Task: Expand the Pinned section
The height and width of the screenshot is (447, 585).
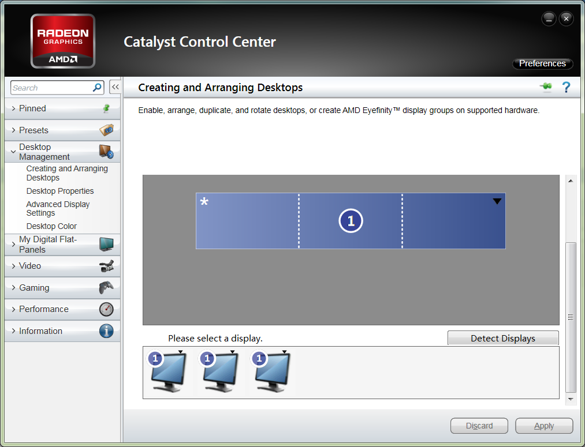Action: pyautogui.click(x=62, y=108)
